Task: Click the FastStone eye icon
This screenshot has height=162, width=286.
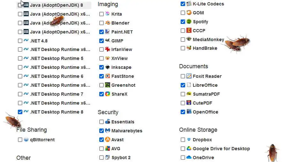Action: pyautogui.click(x=108, y=76)
